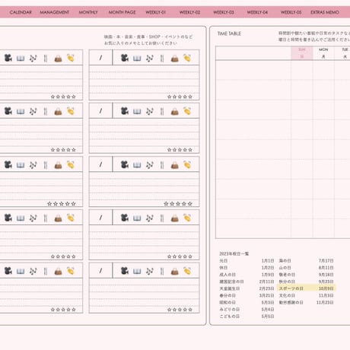The image size is (350, 350).
Task: Click the highlighted スポーツの日 entry
Action: click(x=291, y=288)
